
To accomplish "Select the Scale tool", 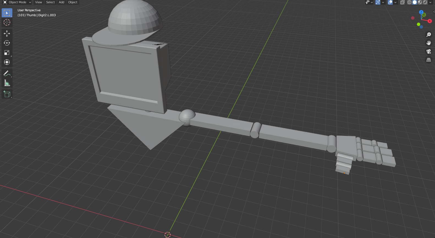I will coord(7,52).
